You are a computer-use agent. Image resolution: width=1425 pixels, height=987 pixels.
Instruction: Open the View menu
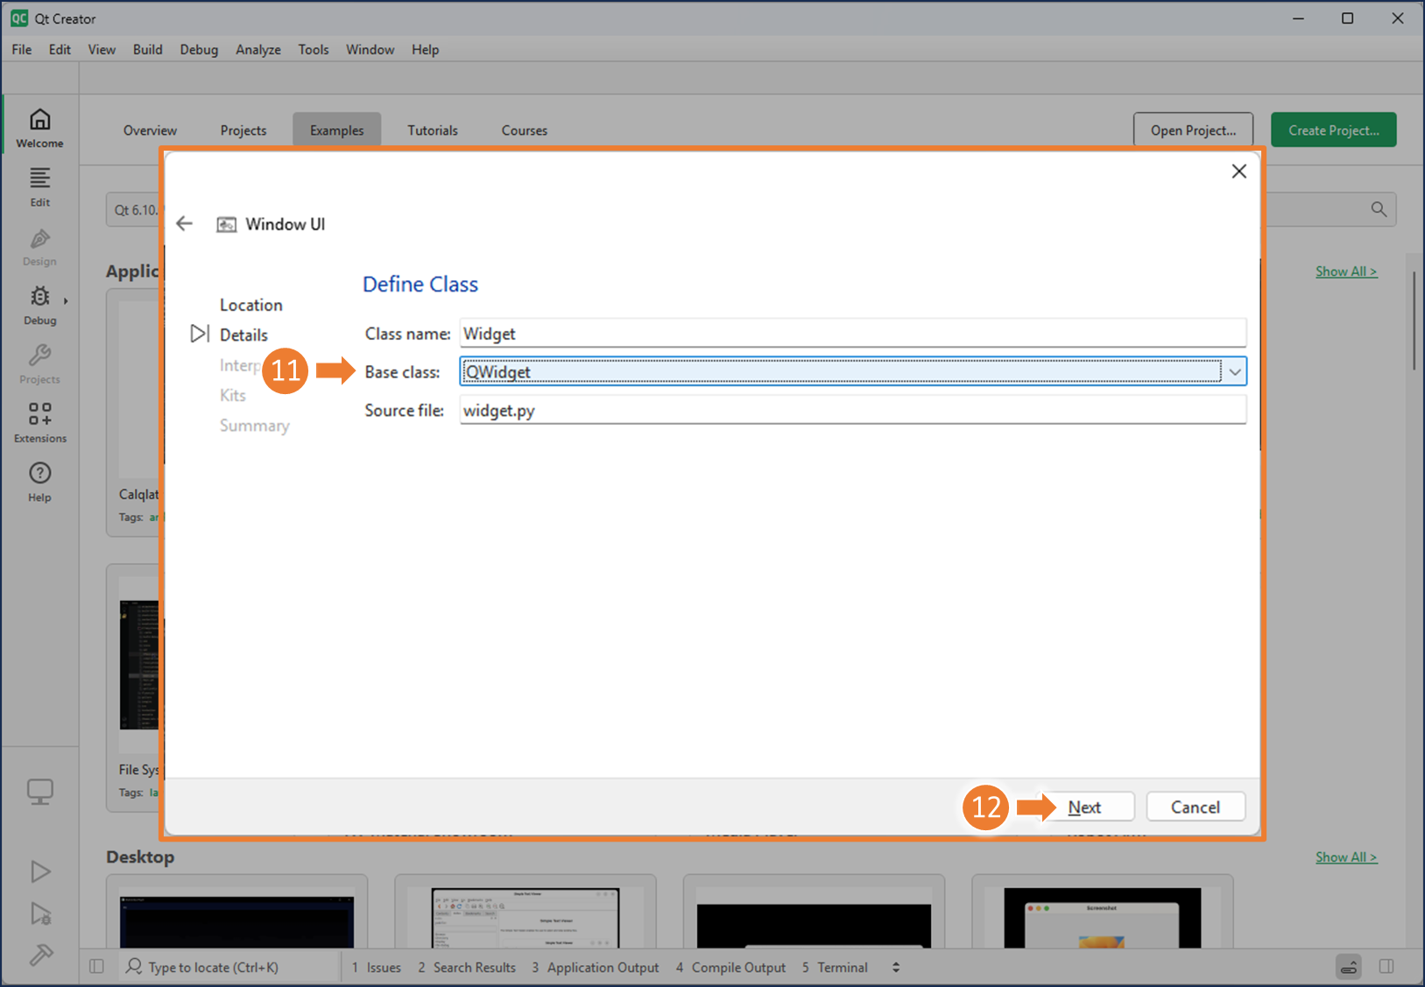tap(102, 50)
